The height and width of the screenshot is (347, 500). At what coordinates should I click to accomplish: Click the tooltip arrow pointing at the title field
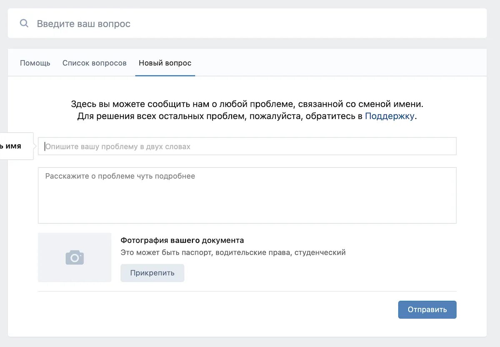coord(35,146)
